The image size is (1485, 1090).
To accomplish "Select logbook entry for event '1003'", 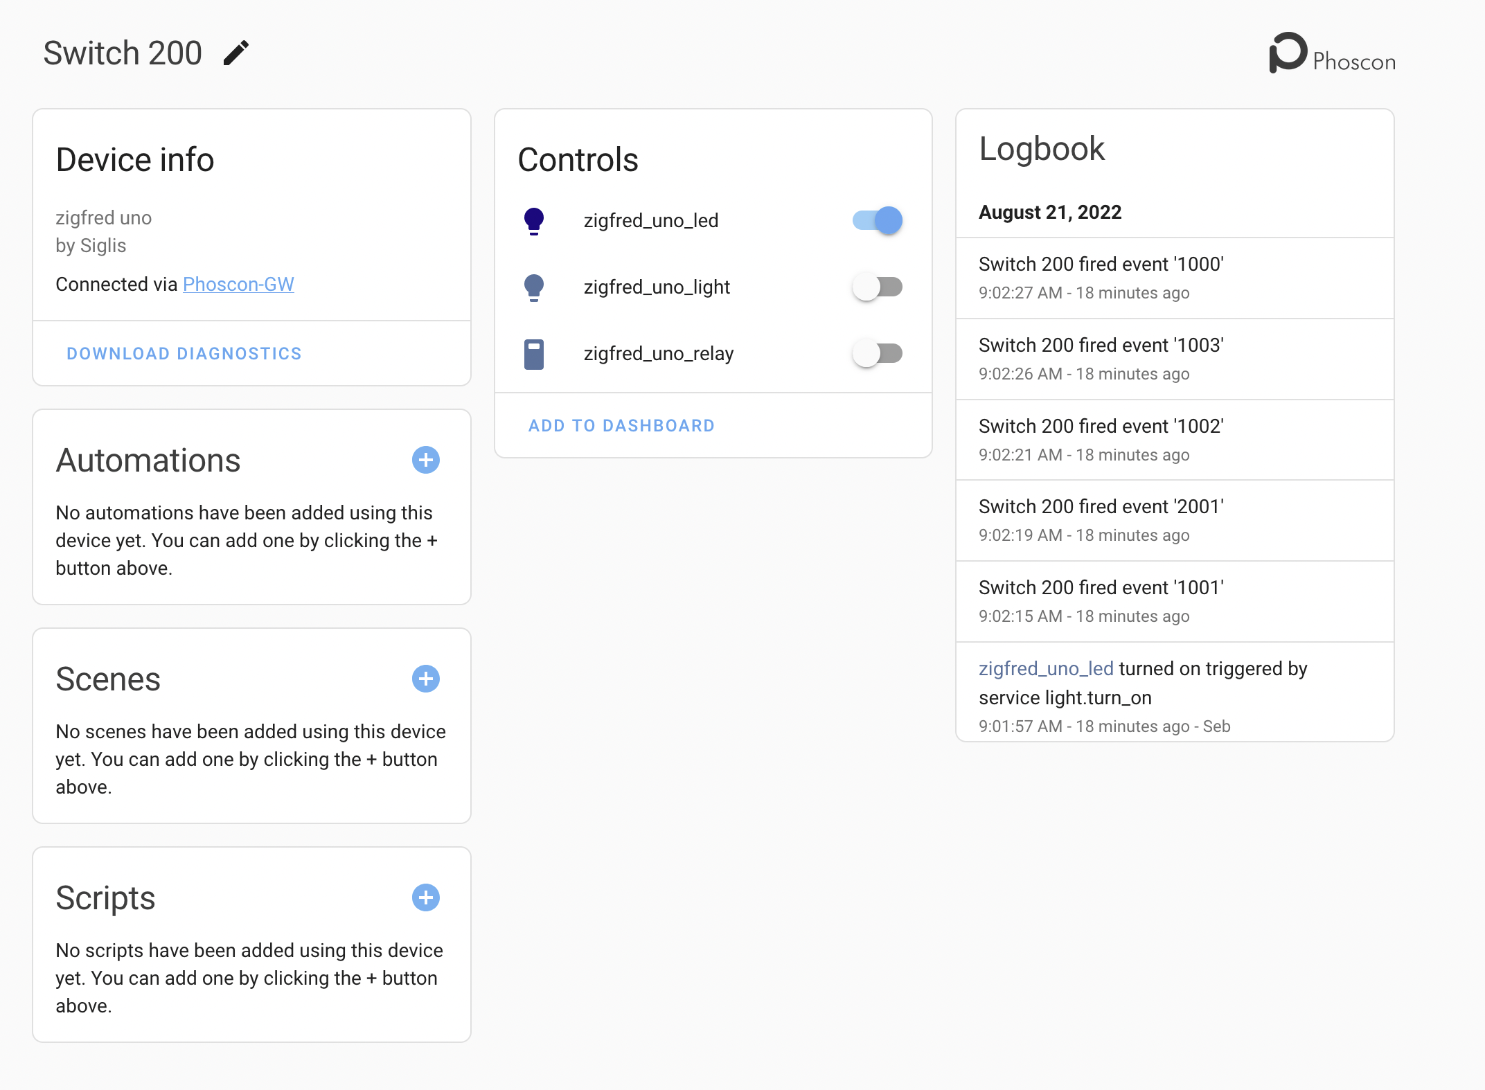I will 1101,359.
